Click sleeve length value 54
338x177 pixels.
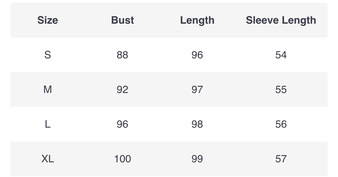pyautogui.click(x=281, y=55)
